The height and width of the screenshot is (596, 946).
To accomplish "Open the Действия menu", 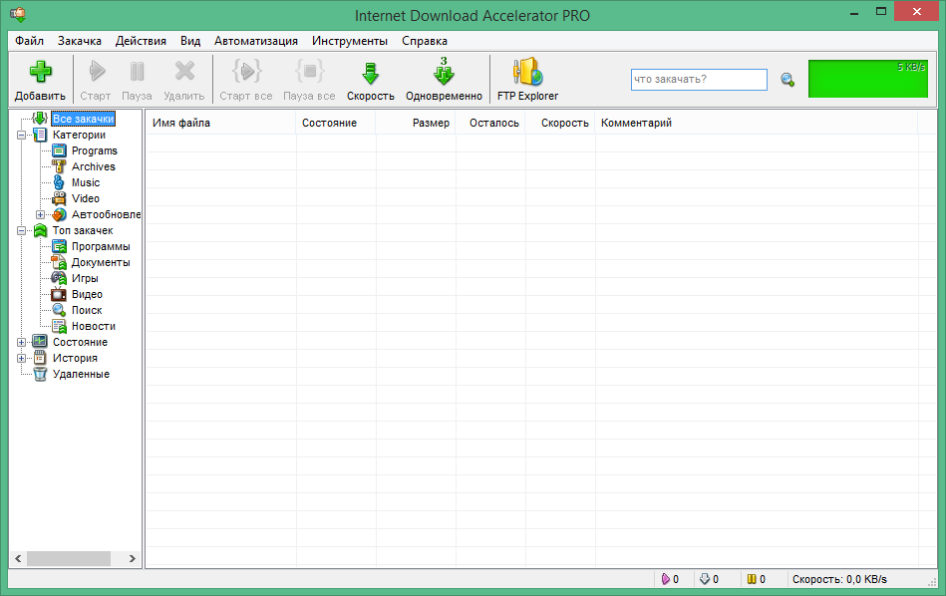I will [x=141, y=41].
